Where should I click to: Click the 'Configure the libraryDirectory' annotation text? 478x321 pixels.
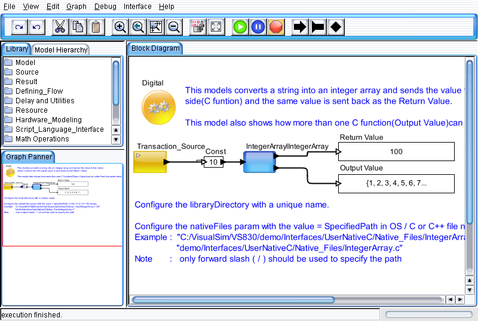pyautogui.click(x=232, y=205)
